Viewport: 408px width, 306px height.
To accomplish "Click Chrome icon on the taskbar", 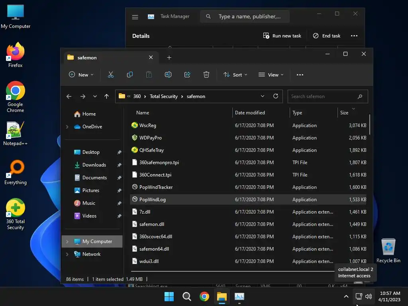I will tap(204, 296).
